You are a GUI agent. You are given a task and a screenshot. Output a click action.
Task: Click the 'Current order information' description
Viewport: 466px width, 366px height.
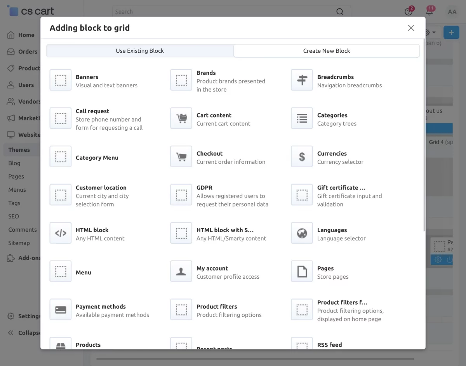coord(231,162)
